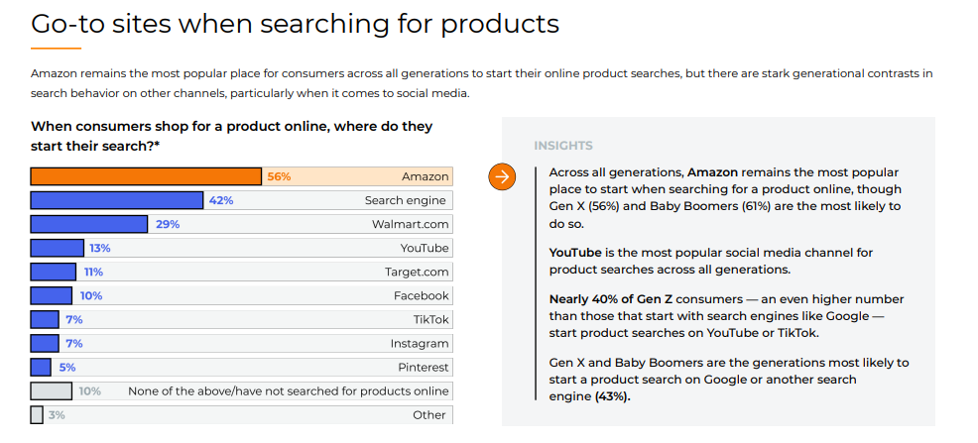Image resolution: width=978 pixels, height=443 pixels.
Task: Click the orange Amazon bar
Action: click(146, 176)
